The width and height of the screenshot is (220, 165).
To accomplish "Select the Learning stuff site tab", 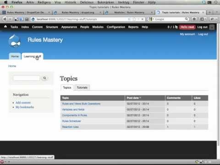I will tap(33, 56).
